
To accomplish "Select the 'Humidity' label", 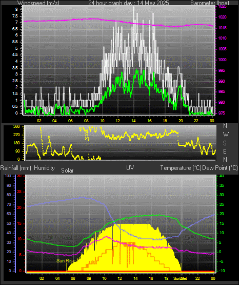I will click(44, 168).
